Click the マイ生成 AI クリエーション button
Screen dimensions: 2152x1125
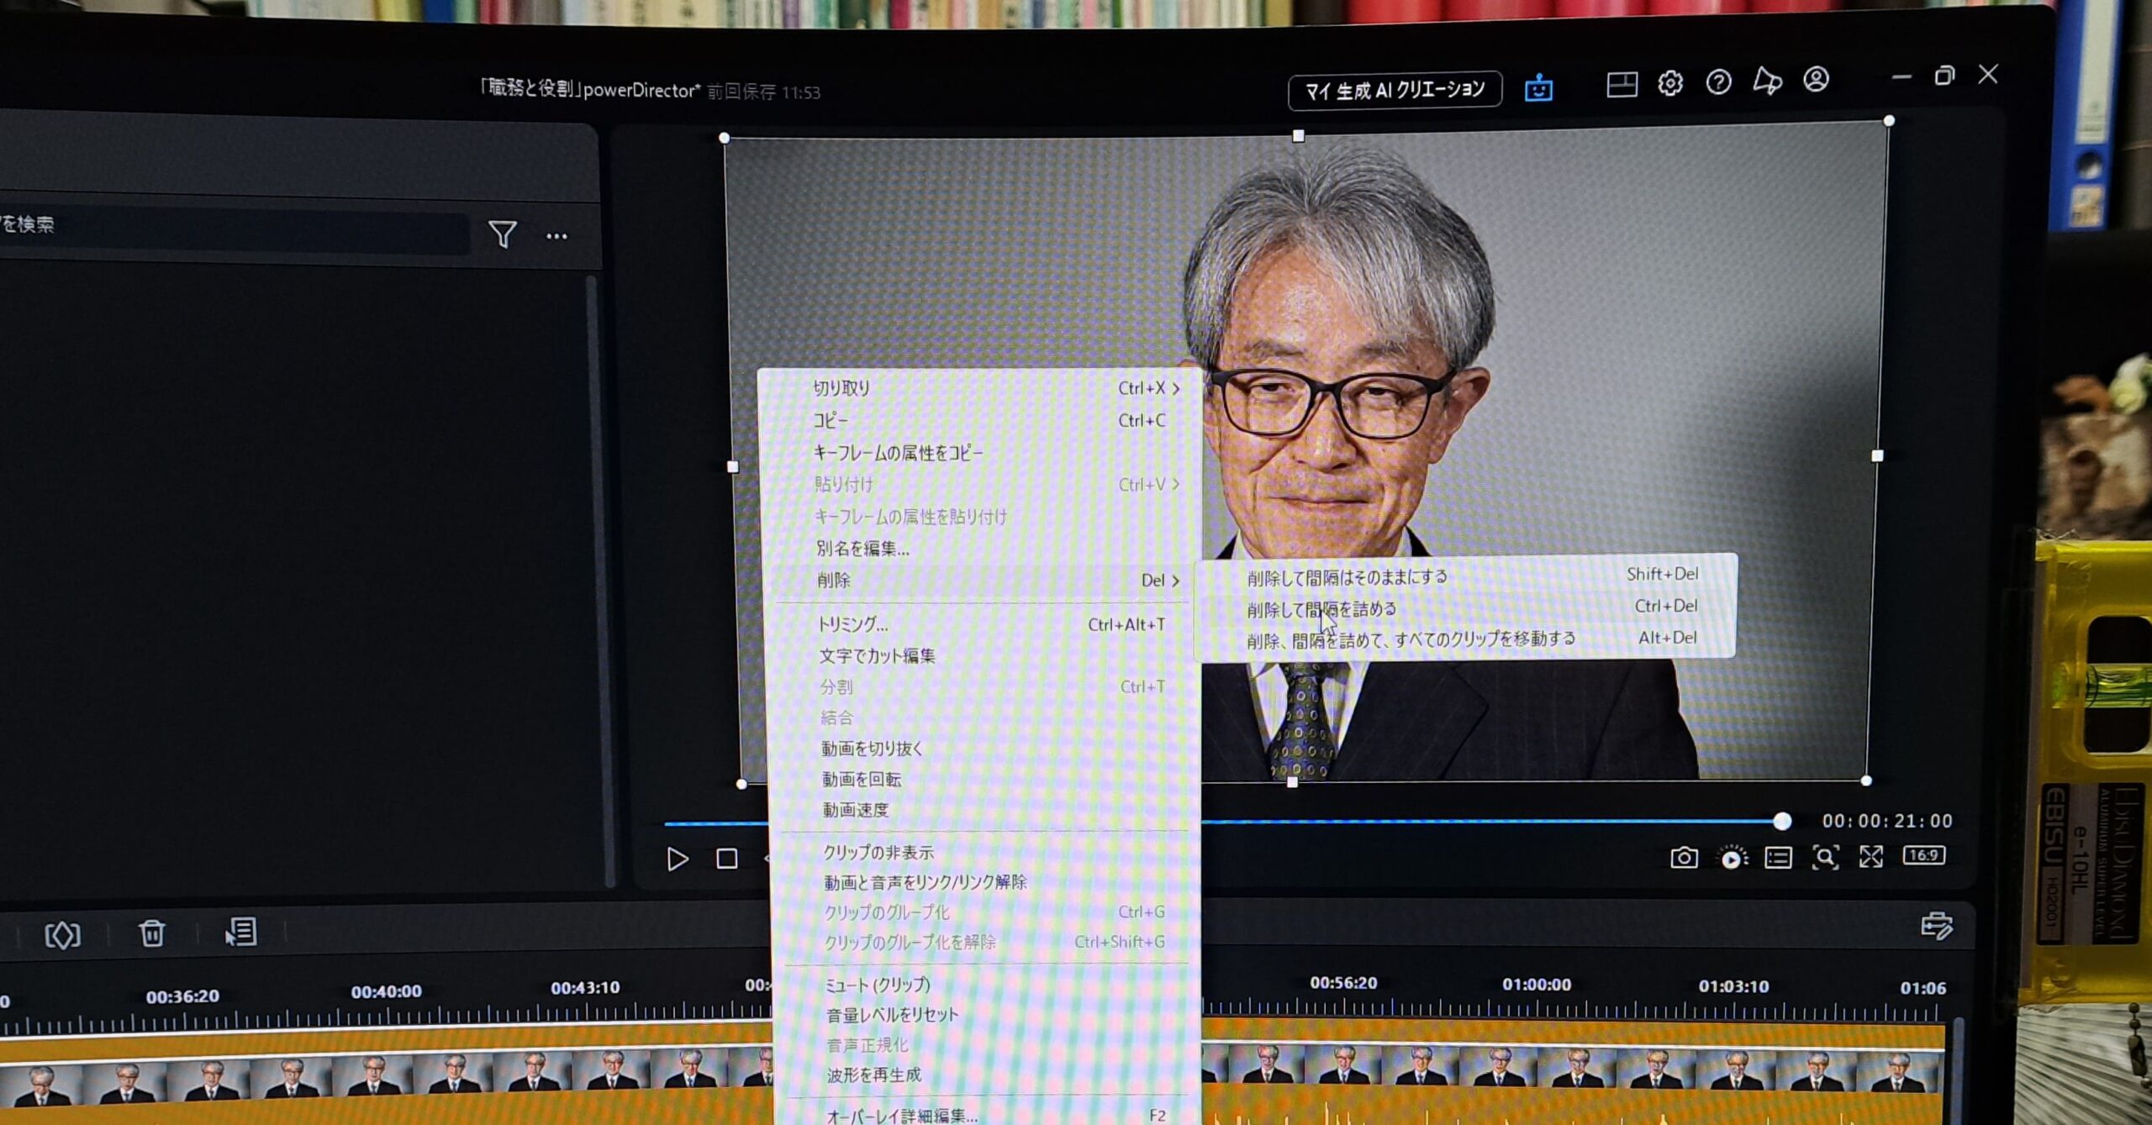tap(1395, 90)
